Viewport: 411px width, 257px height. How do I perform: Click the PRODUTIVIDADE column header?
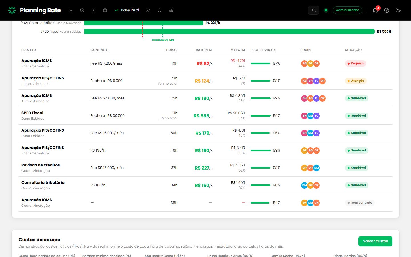pos(264,50)
